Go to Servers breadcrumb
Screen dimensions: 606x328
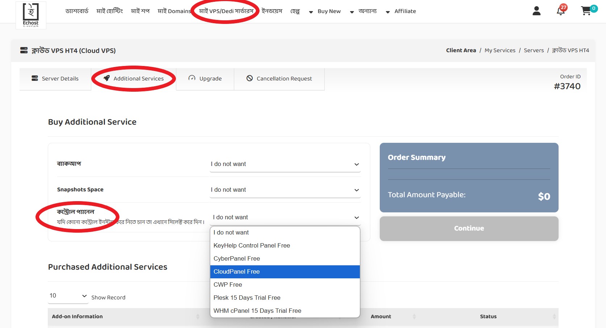[x=534, y=50]
